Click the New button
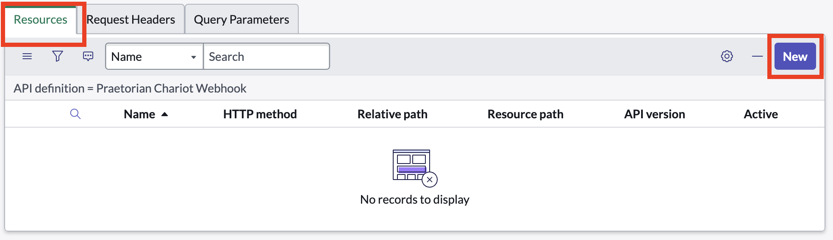The image size is (833, 240). click(x=795, y=56)
